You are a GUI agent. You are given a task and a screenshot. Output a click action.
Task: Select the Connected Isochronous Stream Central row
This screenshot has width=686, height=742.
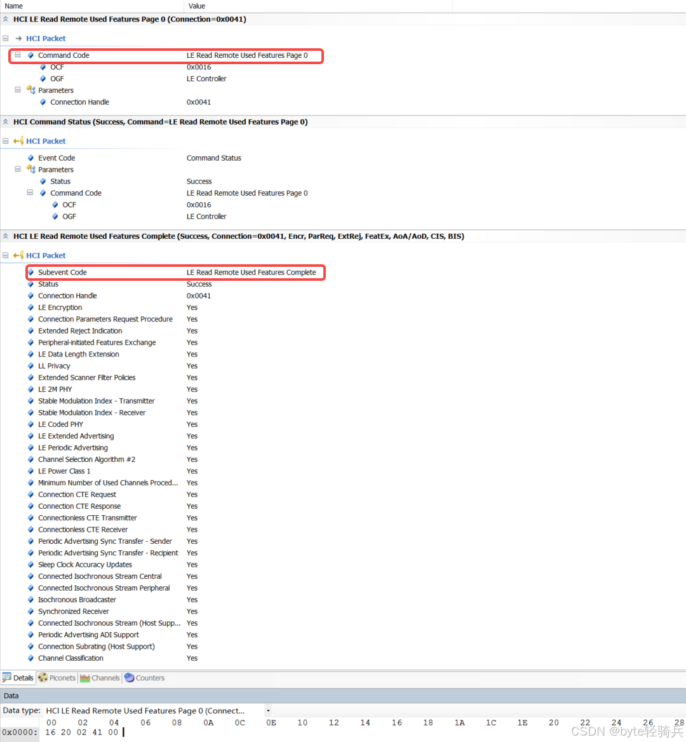(112, 576)
